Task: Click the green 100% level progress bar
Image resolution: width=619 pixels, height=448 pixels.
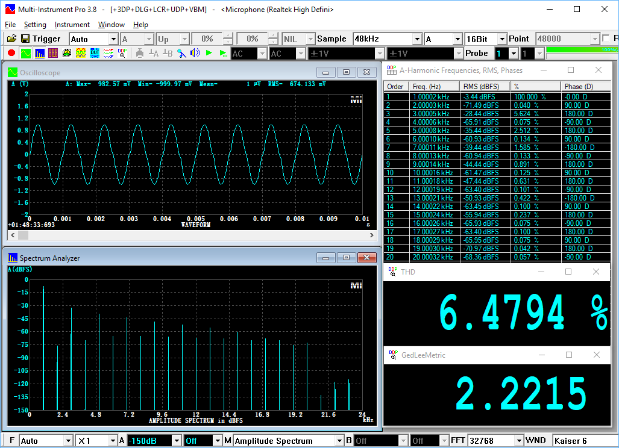Action: (582, 50)
